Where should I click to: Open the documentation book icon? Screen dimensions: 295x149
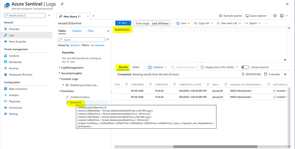(x=282, y=16)
